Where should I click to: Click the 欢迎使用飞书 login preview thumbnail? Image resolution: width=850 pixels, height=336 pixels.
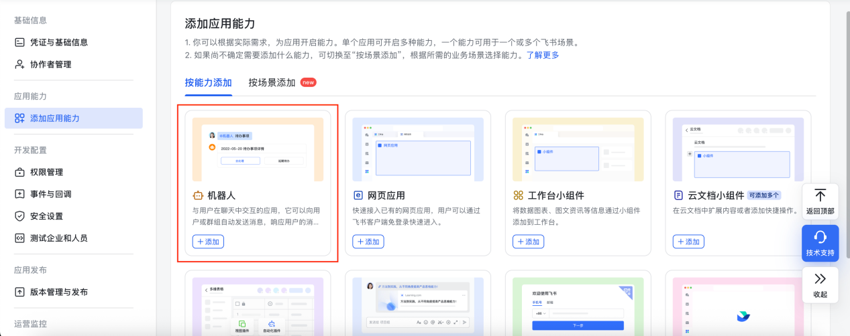point(578,307)
